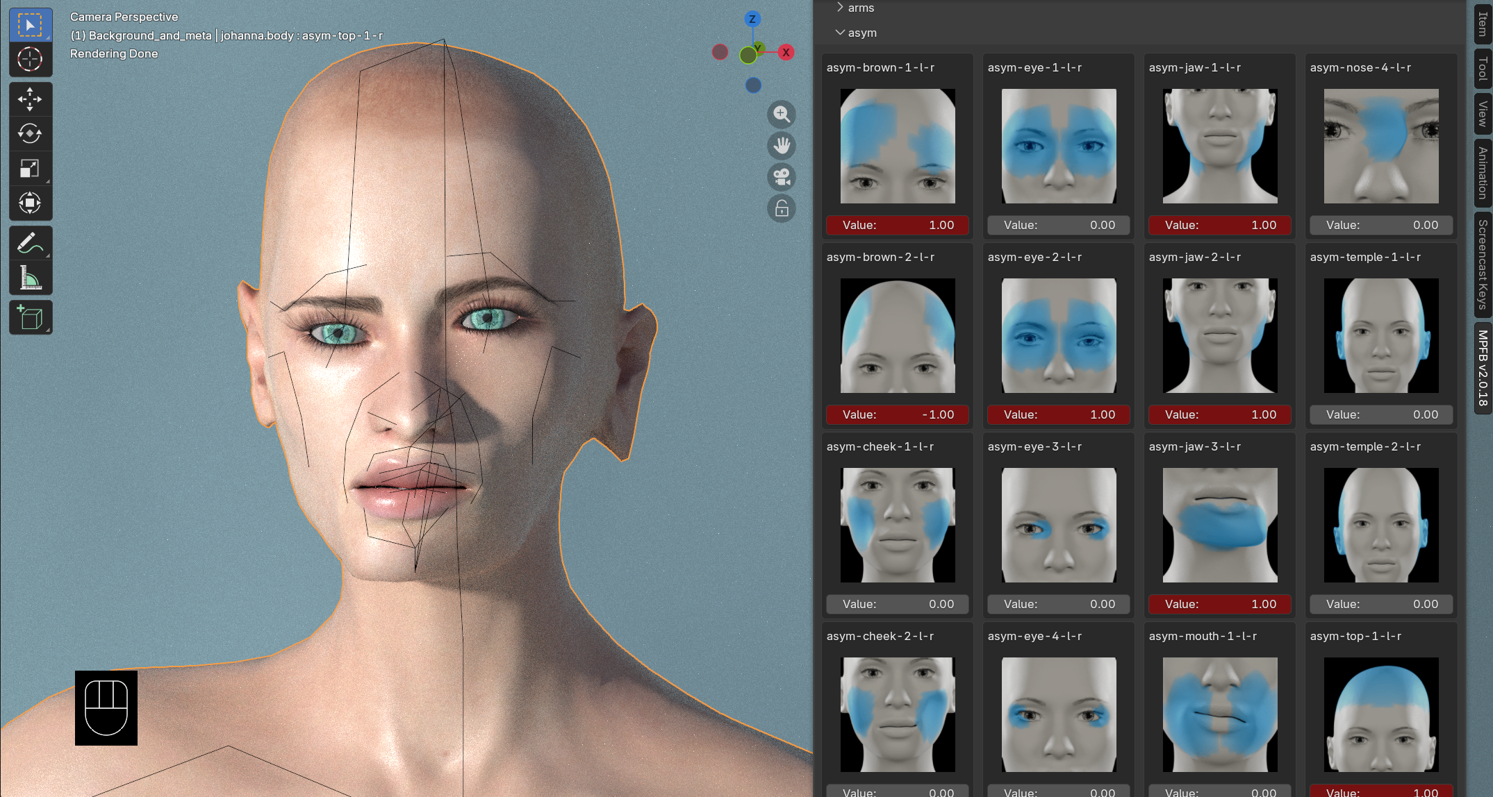Image resolution: width=1493 pixels, height=797 pixels.
Task: Click the negative X axis gizmo dot
Action: [x=720, y=52]
